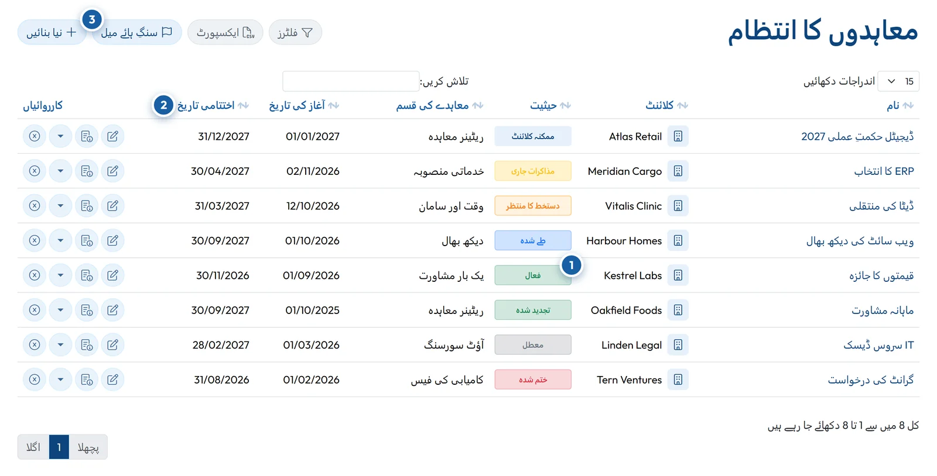Click the نیا بنائیں button

(52, 32)
